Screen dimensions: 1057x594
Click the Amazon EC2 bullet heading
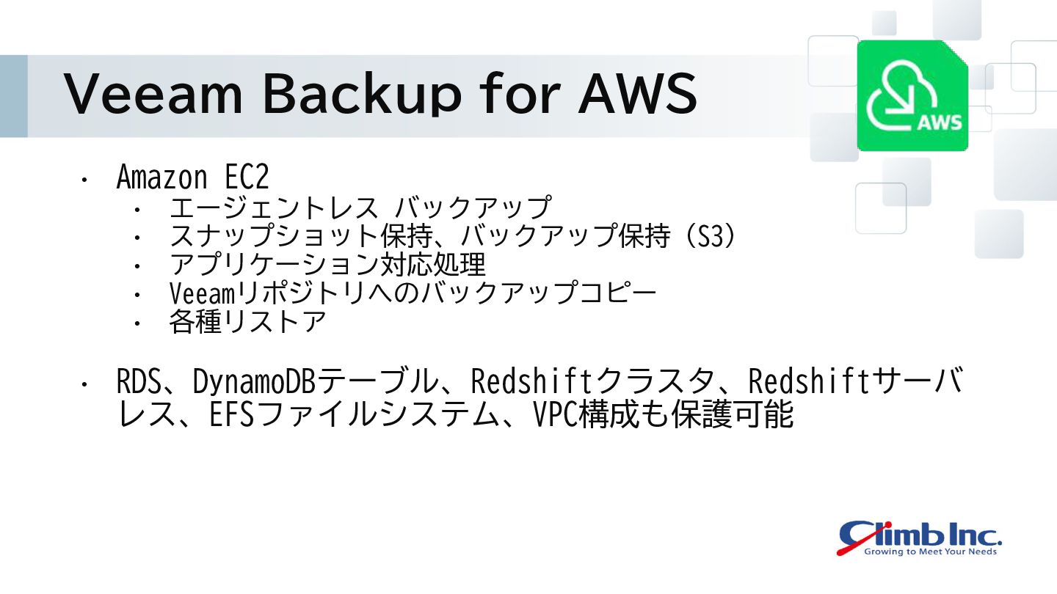pos(192,177)
